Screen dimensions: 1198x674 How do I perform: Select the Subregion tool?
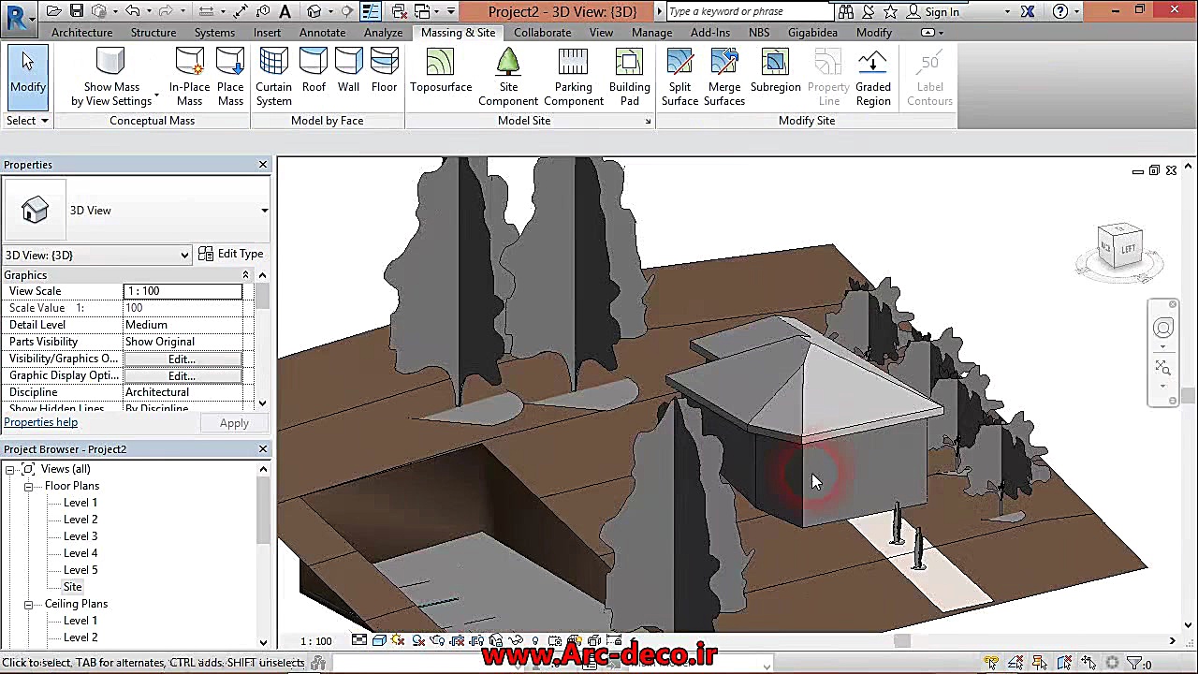pyautogui.click(x=775, y=71)
